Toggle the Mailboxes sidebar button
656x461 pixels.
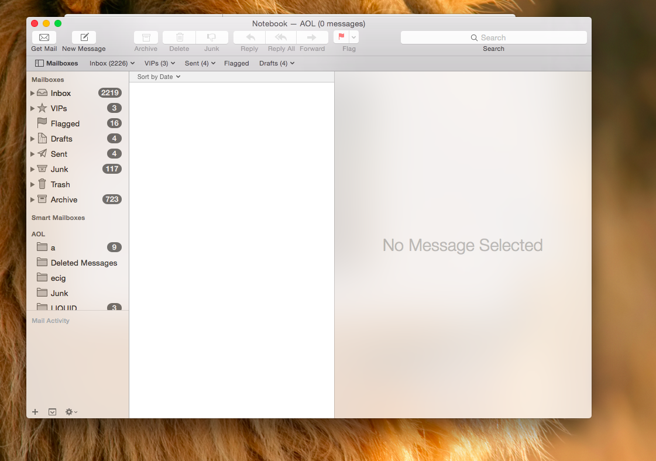pos(57,63)
